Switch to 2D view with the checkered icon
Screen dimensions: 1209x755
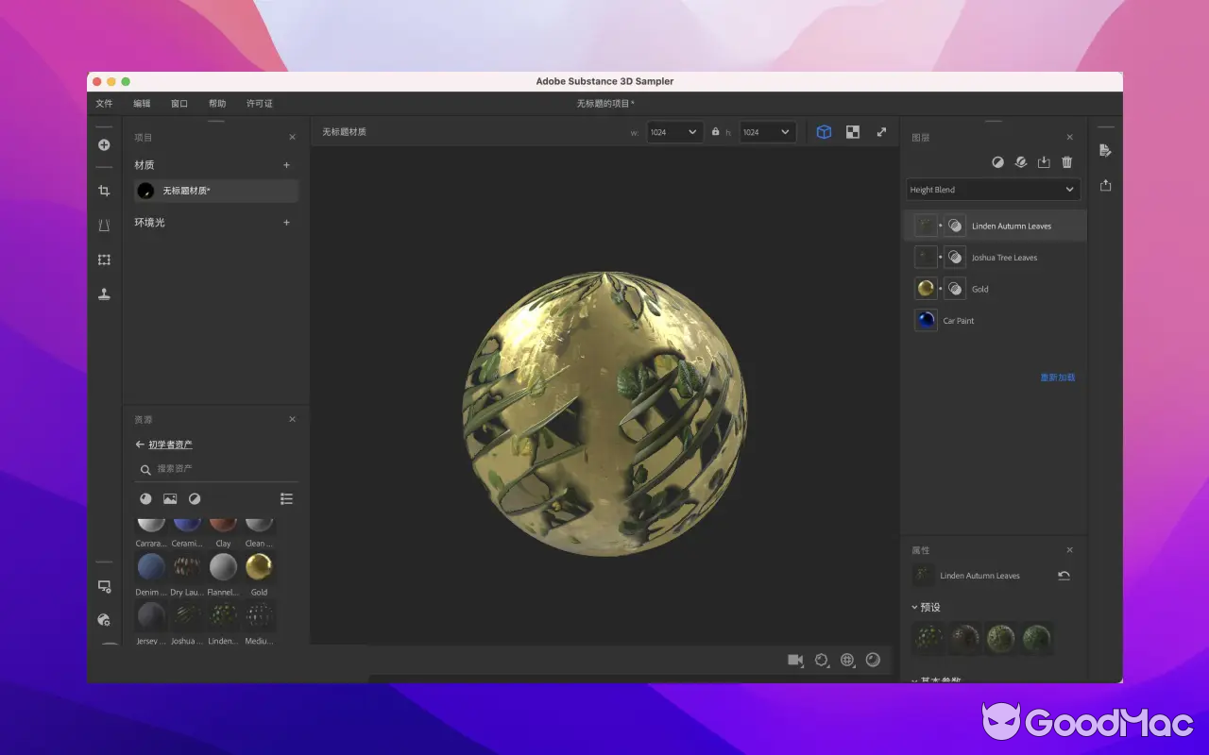(x=852, y=131)
